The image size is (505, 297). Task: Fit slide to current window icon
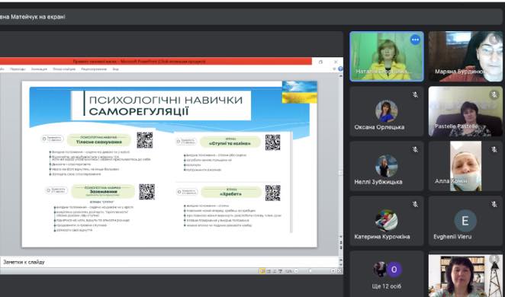[x=339, y=271]
